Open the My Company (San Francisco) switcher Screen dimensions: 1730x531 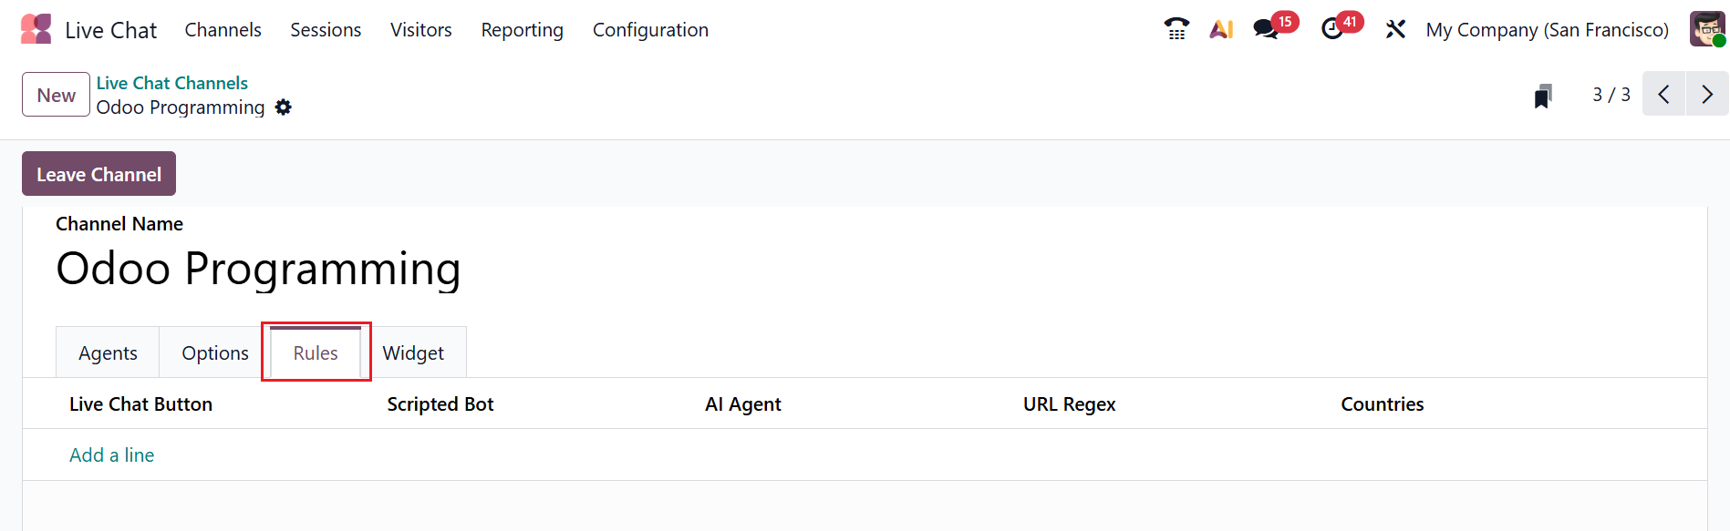tap(1547, 30)
